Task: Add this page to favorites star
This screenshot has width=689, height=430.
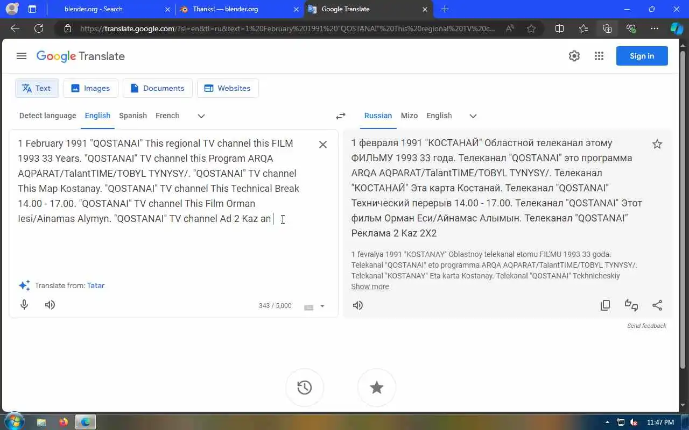Action: pyautogui.click(x=531, y=28)
